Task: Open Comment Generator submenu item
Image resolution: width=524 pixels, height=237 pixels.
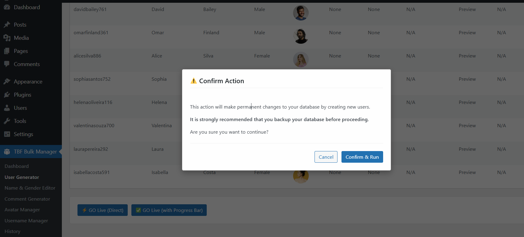Action: (27, 199)
